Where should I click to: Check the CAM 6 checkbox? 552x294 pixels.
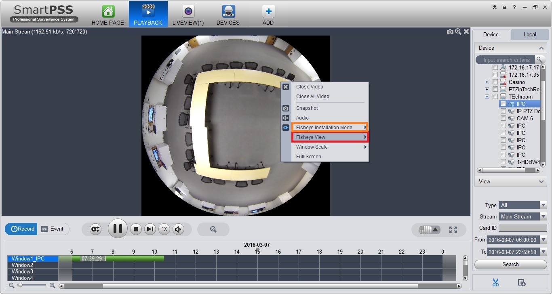click(x=503, y=118)
